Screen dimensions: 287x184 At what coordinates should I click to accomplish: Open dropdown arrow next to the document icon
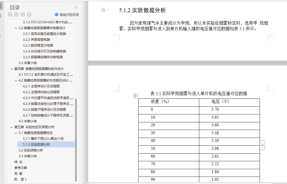pos(107,10)
